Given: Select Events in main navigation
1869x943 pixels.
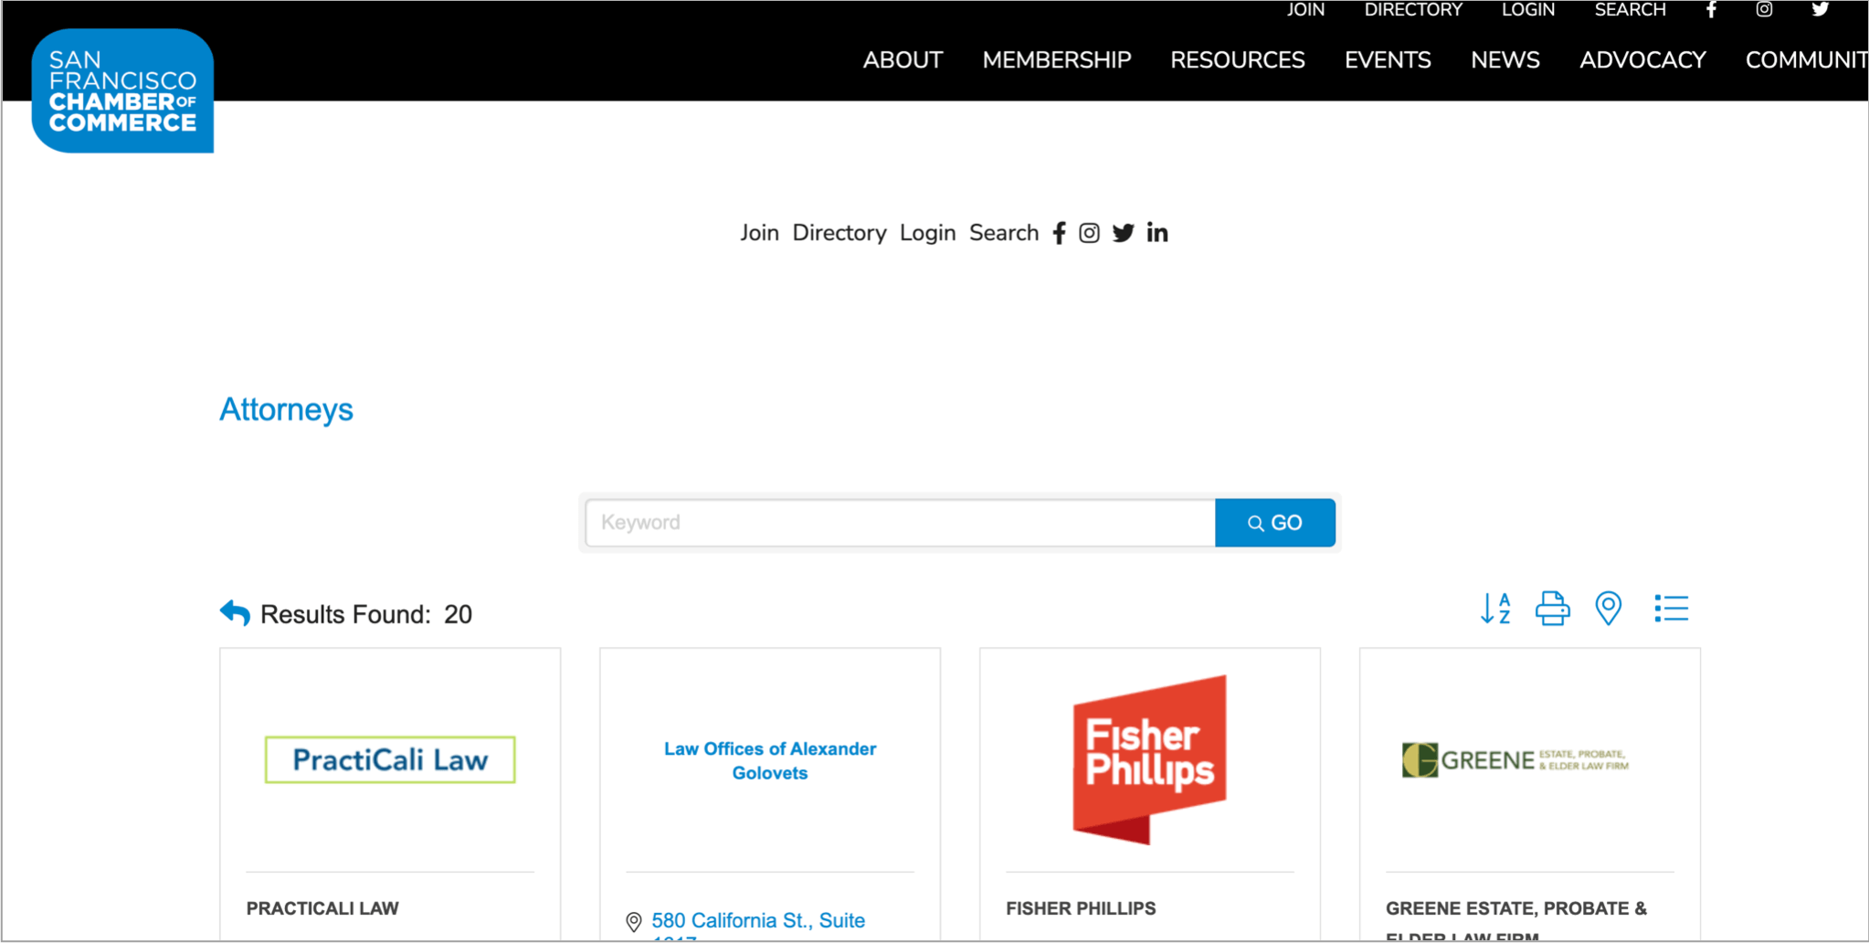Looking at the screenshot, I should click(1387, 60).
